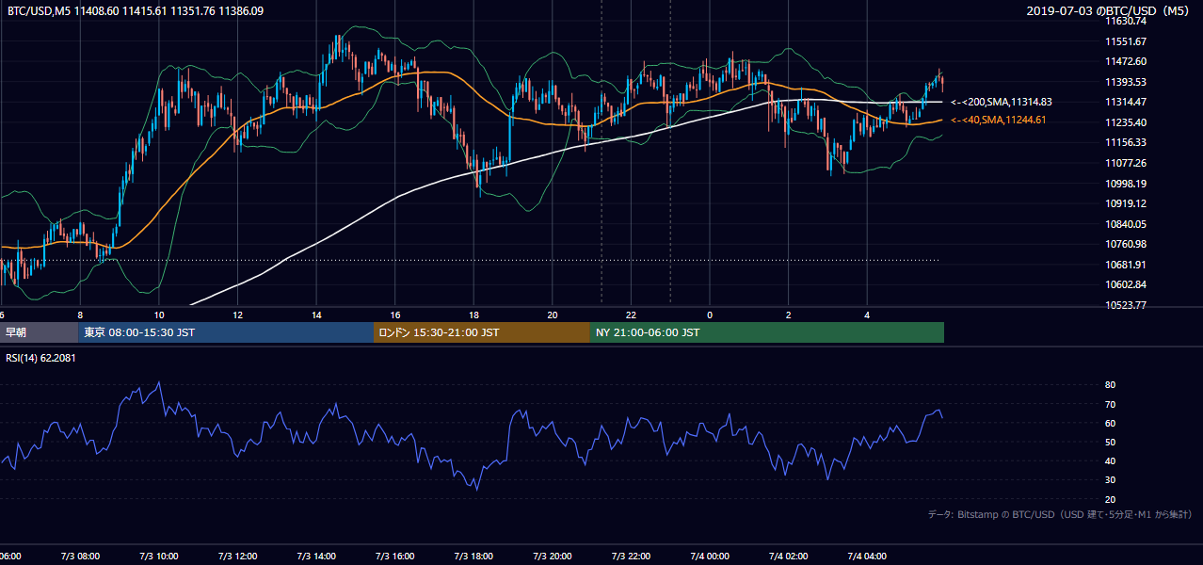Click price axis label 10840.05

pyautogui.click(x=1126, y=224)
